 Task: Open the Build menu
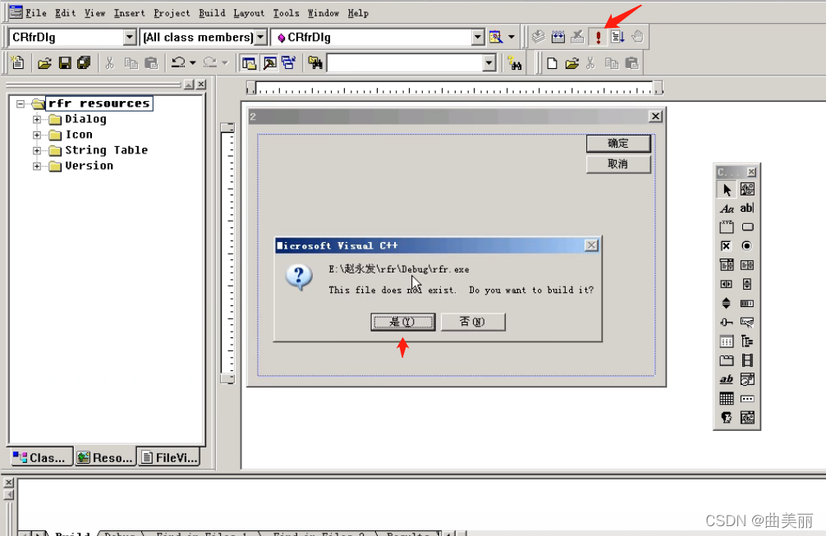tap(212, 13)
